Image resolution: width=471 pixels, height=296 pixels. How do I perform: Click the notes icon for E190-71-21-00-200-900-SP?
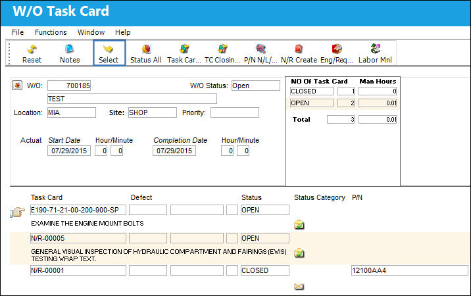[299, 224]
